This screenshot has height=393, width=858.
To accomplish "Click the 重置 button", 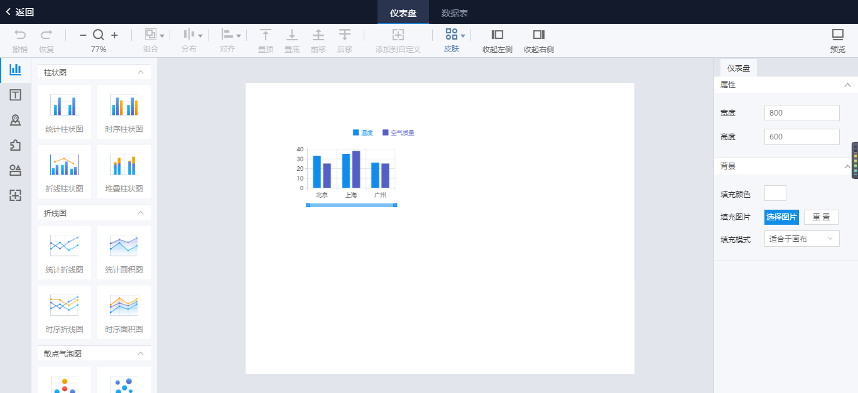I will pos(821,217).
